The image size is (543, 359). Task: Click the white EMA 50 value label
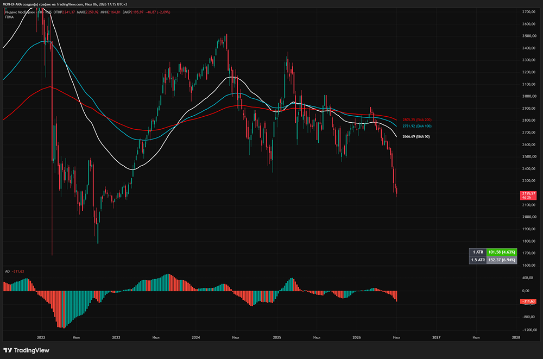click(416, 136)
